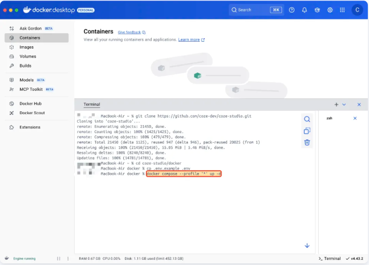Open the user account avatar menu
Screen dimensions: 369x265
[357, 10]
